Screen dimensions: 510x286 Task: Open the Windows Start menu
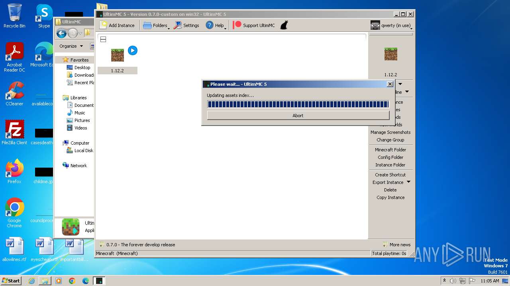[11, 280]
